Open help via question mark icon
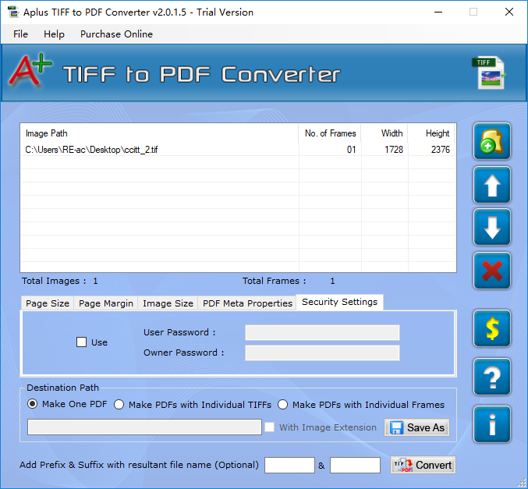Viewport: 528px width, 489px height. tap(492, 377)
